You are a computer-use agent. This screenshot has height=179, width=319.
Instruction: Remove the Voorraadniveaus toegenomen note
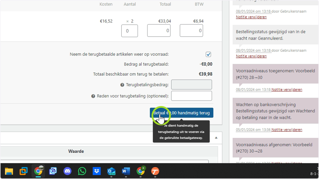287,90
